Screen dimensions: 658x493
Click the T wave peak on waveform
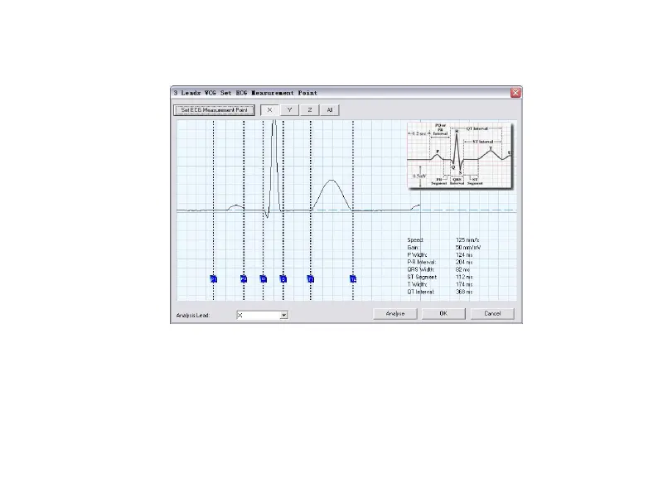point(332,181)
